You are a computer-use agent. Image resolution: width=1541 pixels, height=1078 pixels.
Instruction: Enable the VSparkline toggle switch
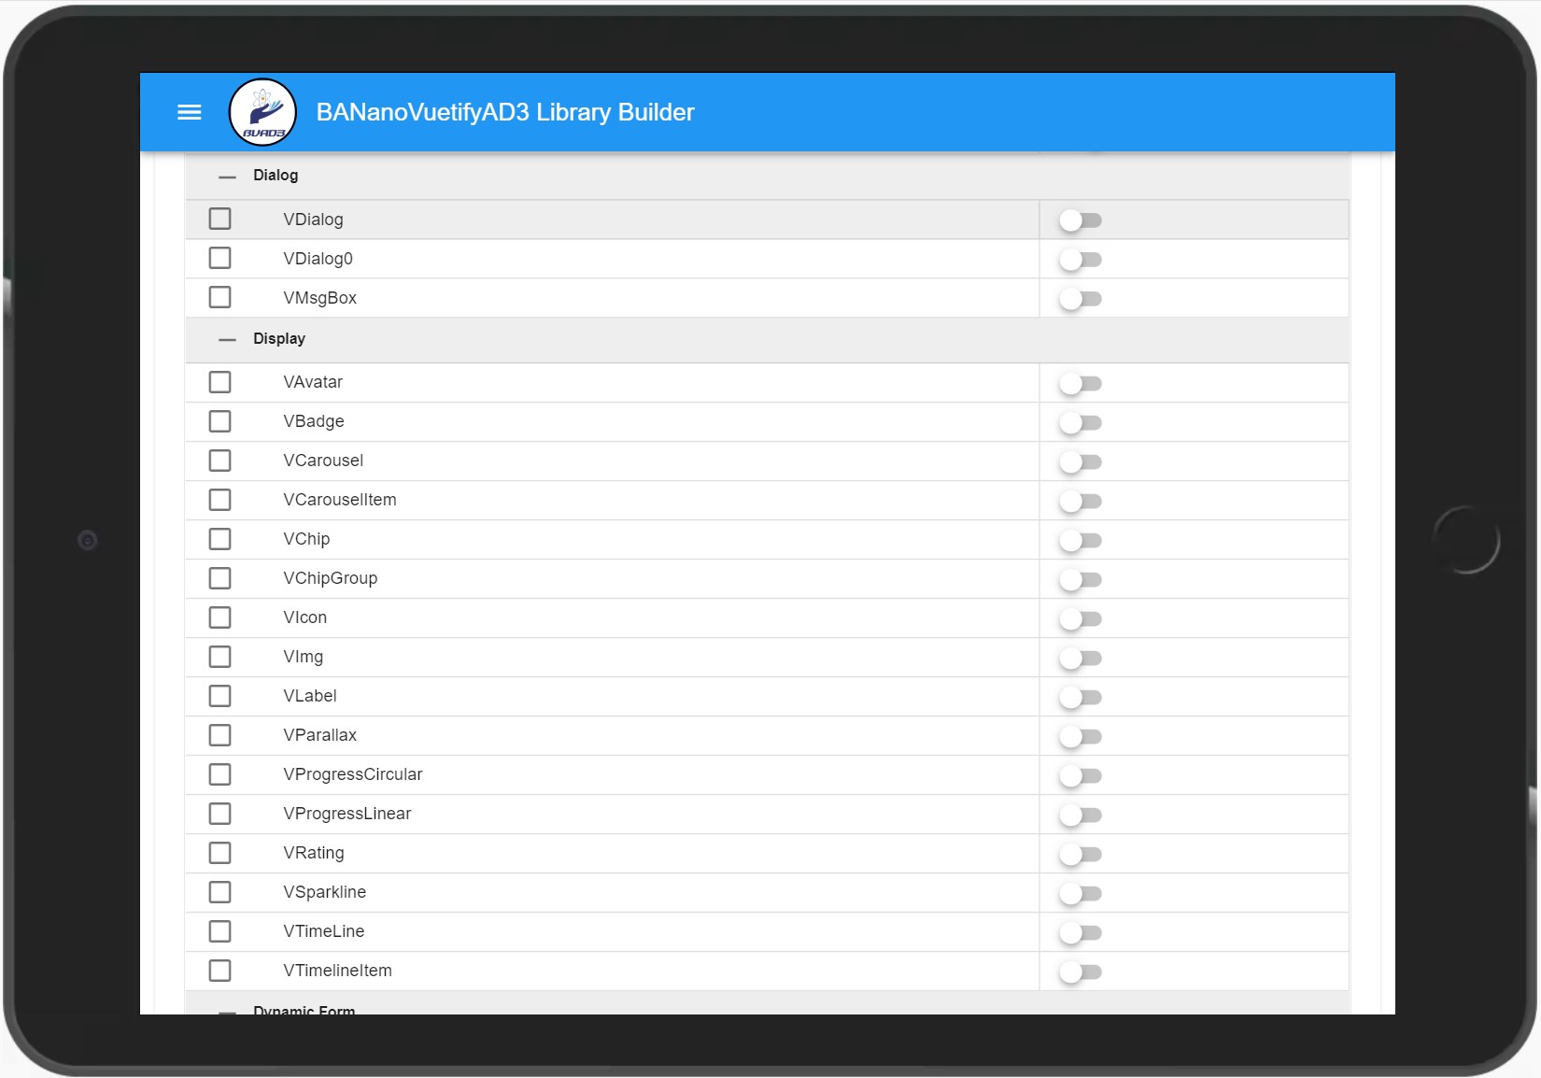coord(1081,893)
